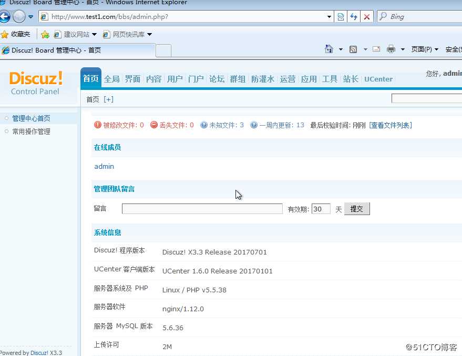The image size is (462, 356).
Task: Click the admin online member link
Action: point(104,167)
